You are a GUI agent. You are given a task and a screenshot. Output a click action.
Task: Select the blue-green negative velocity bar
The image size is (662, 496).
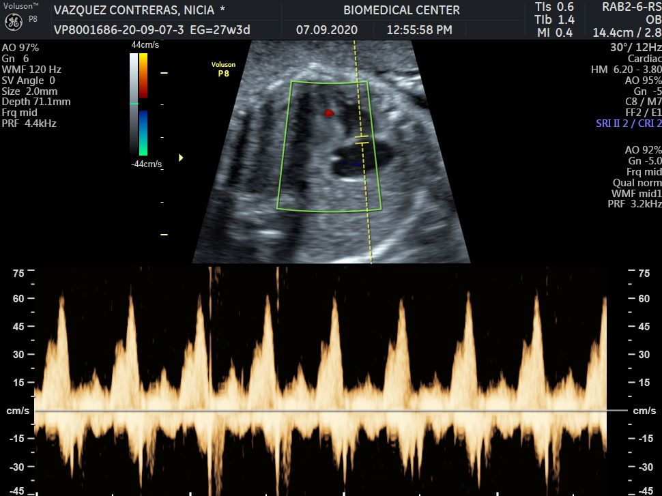point(143,133)
